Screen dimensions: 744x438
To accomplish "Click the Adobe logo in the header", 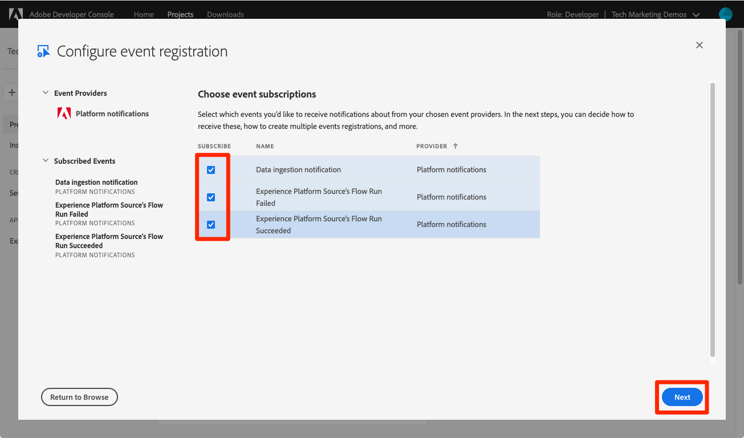I will (16, 14).
